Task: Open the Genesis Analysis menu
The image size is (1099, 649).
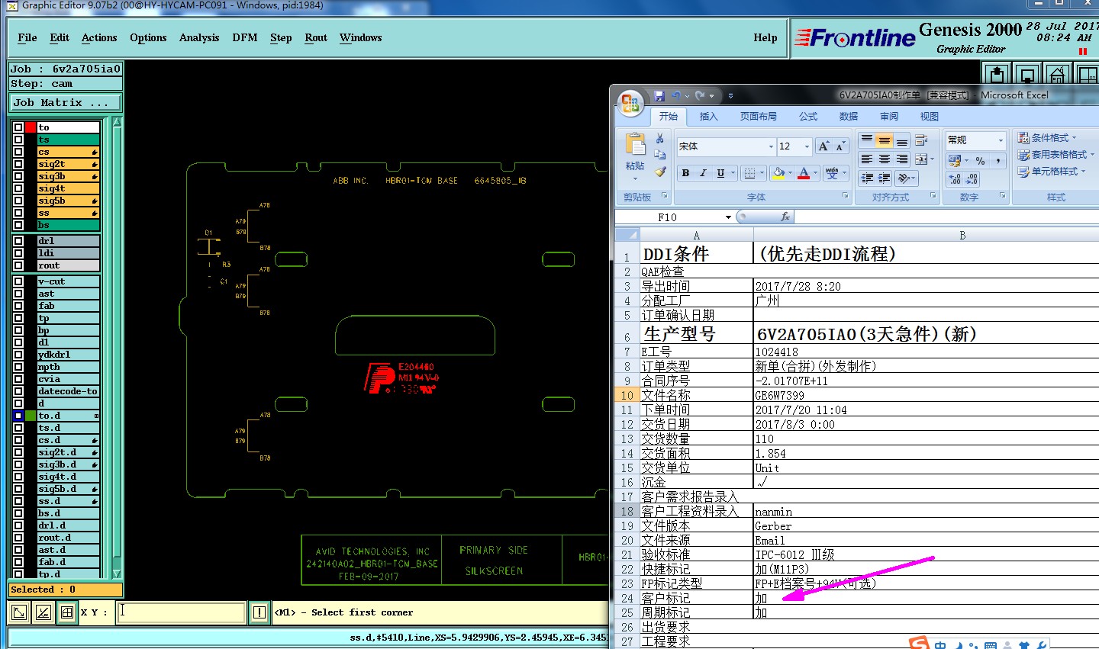Action: (199, 37)
